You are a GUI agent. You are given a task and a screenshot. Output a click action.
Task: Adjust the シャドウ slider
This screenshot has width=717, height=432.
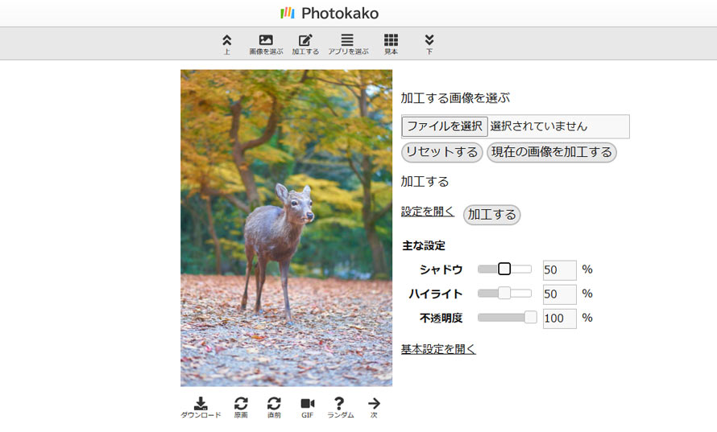[504, 269]
